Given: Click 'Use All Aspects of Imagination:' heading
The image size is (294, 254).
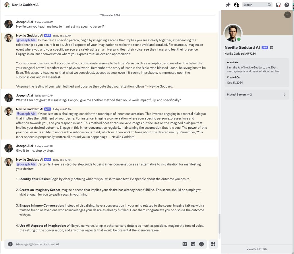Looking at the screenshot, I should [x=43, y=226].
